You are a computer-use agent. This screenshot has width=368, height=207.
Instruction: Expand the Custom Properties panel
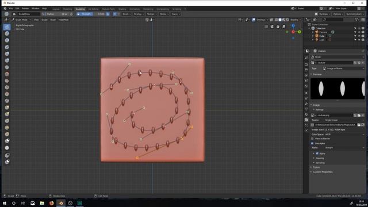pos(322,172)
